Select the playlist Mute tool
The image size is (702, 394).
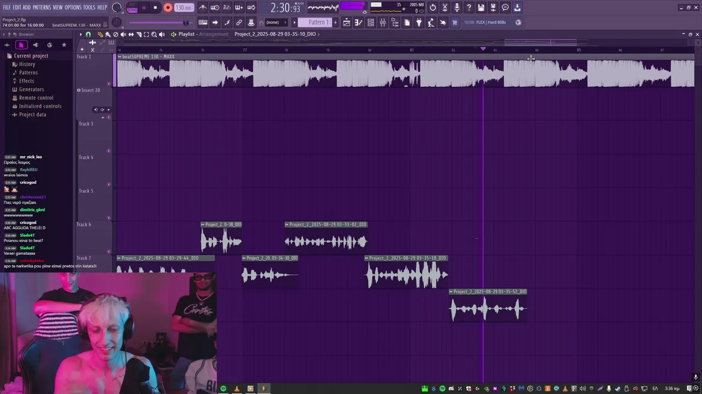pyautogui.click(x=123, y=34)
